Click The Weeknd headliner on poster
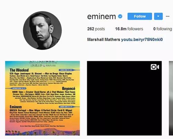 point(19,70)
